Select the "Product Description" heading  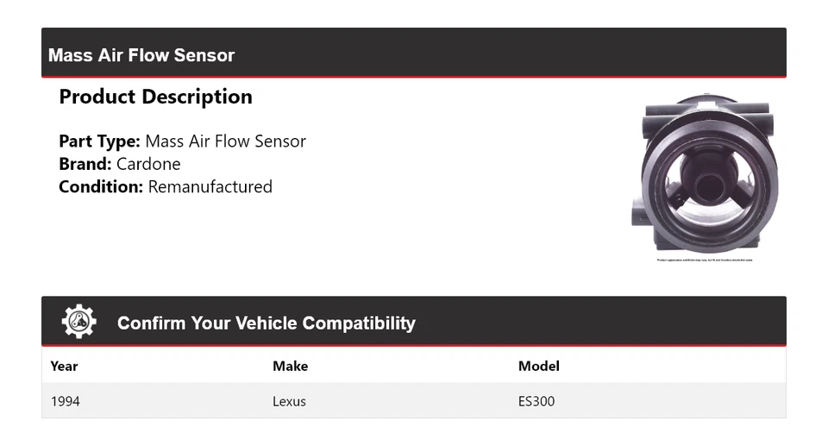point(155,97)
